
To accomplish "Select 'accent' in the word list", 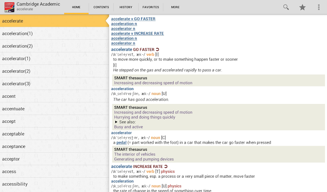I will (54, 96).
